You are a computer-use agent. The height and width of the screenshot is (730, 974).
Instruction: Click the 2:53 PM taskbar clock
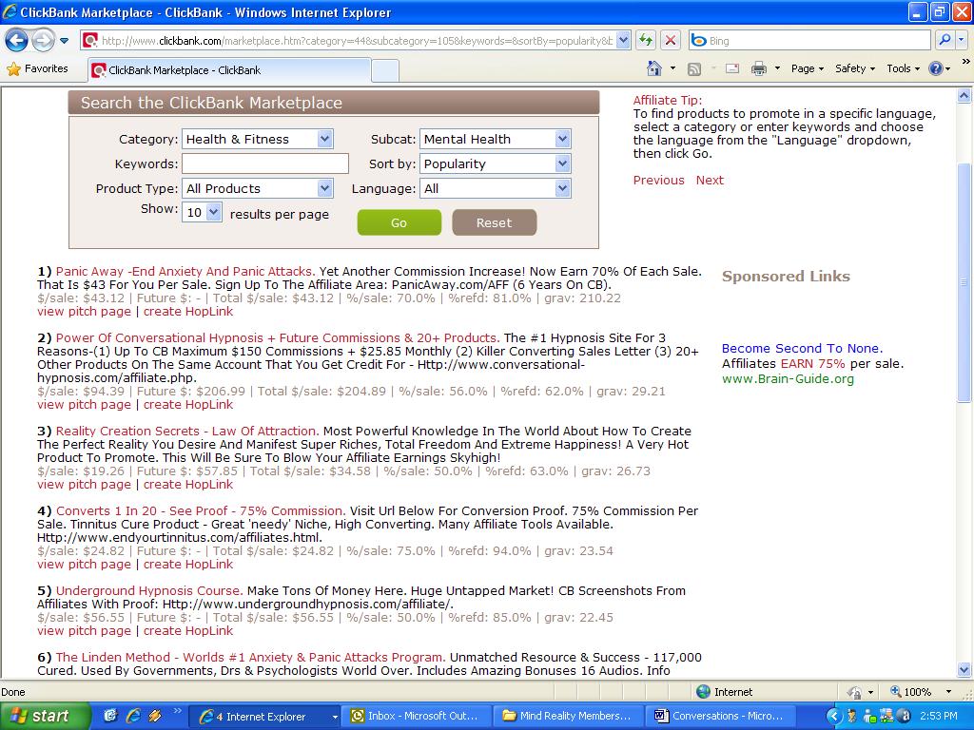click(938, 717)
